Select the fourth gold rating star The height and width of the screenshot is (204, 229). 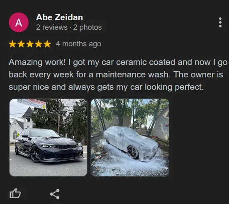coord(39,44)
